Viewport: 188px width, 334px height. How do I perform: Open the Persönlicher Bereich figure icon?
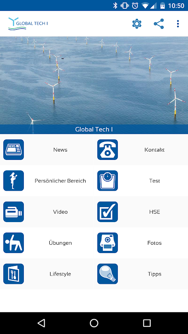pyautogui.click(x=14, y=181)
